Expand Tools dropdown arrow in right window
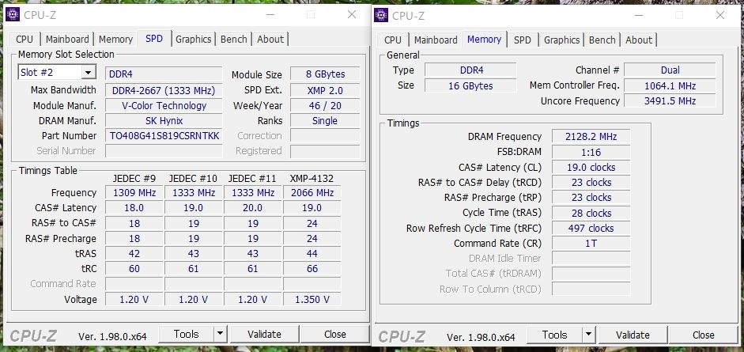 [x=588, y=335]
